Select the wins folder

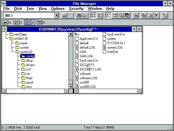point(27,87)
